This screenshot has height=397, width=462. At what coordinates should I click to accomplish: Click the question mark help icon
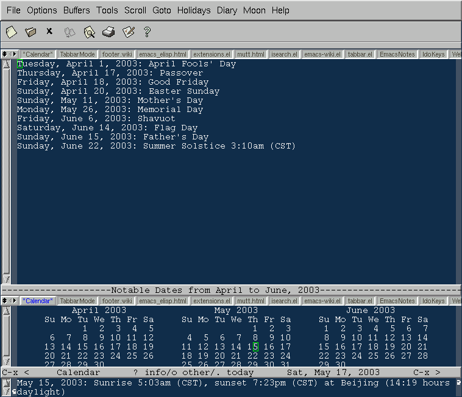coord(147,32)
